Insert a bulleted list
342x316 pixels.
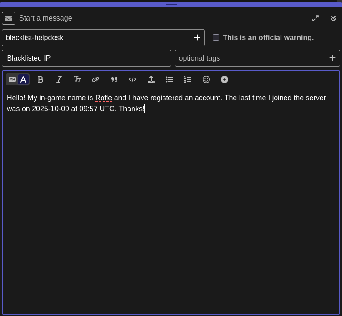(169, 79)
